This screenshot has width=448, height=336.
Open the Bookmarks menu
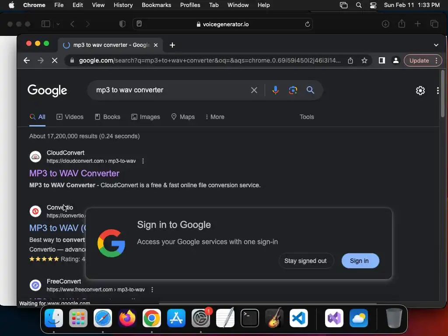click(156, 5)
